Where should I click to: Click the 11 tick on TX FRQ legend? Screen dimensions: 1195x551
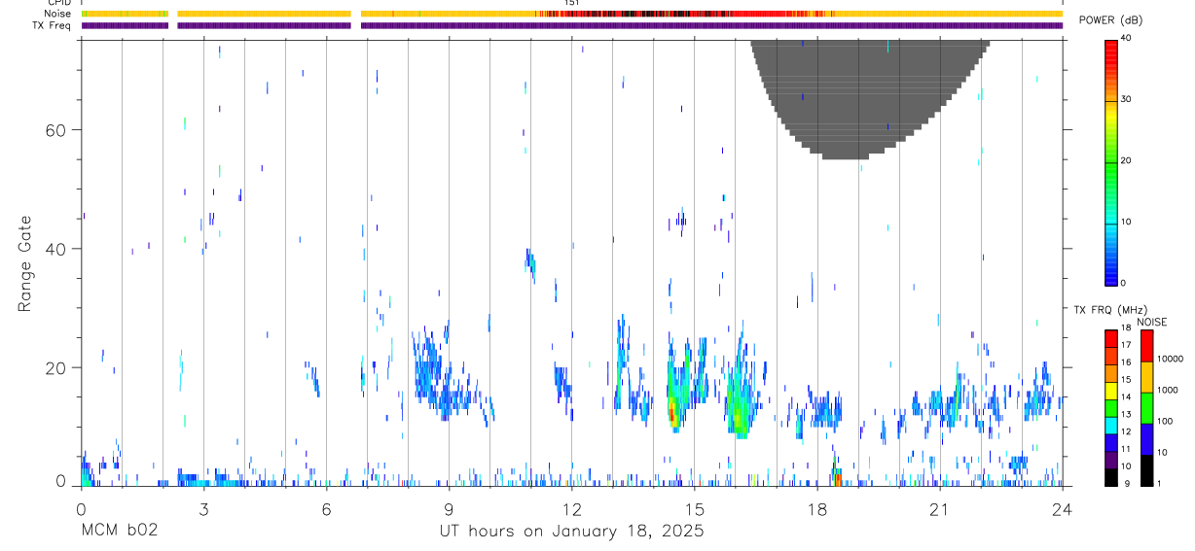point(1126,449)
